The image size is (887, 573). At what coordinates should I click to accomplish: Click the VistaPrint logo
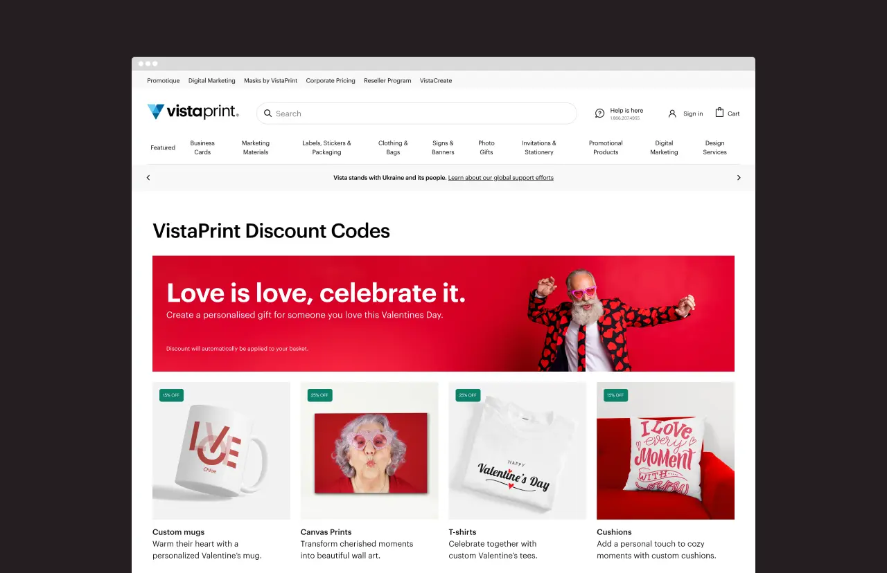(x=193, y=112)
